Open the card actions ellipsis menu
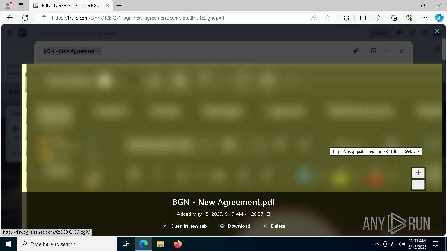The height and width of the screenshot is (251, 447). pyautogui.click(x=388, y=51)
